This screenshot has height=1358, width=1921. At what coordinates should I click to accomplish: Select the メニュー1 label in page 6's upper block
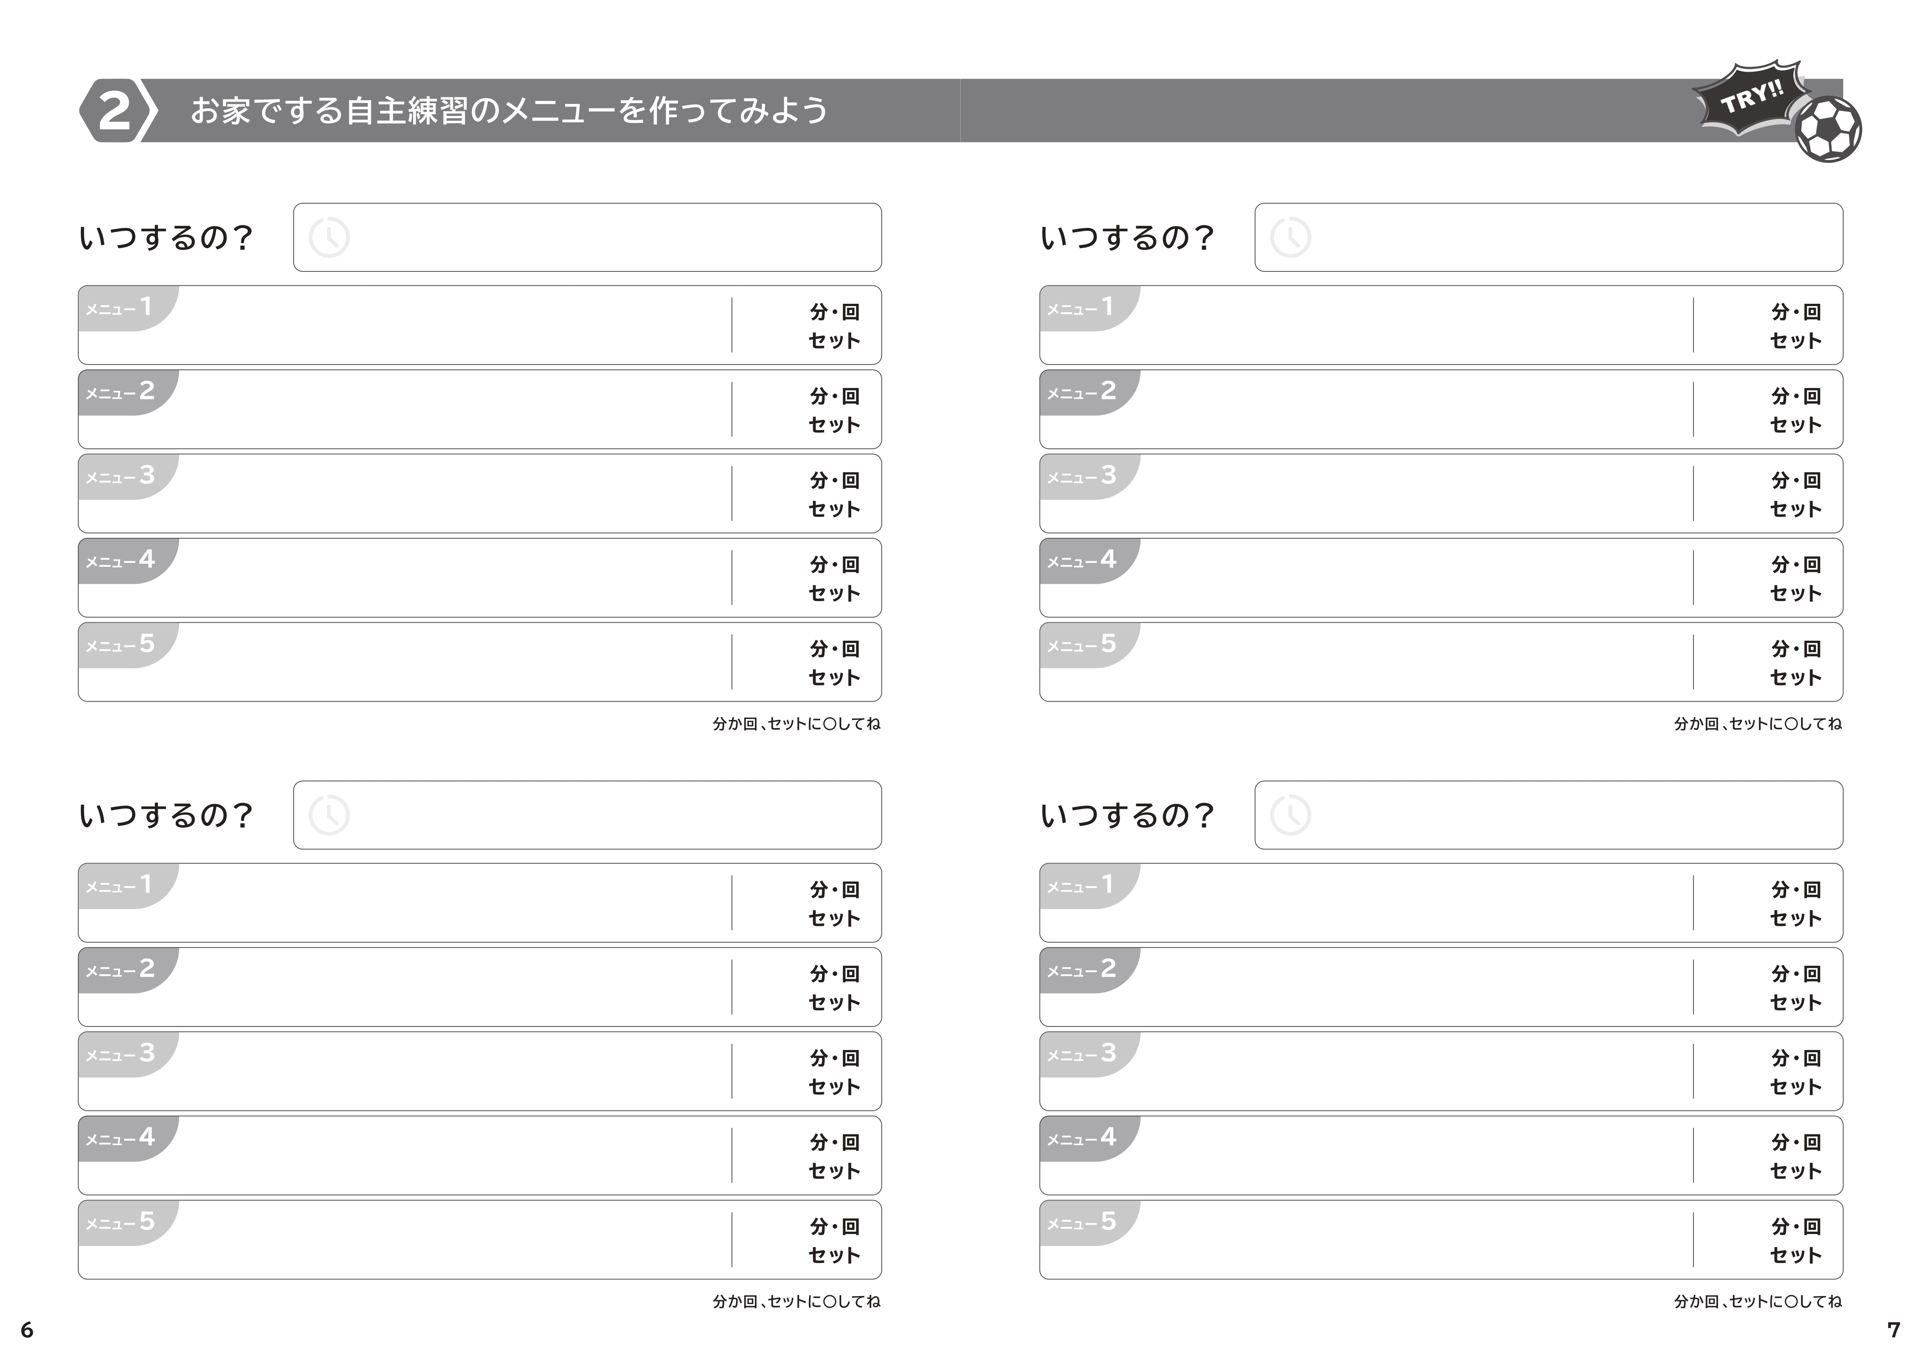point(120,308)
